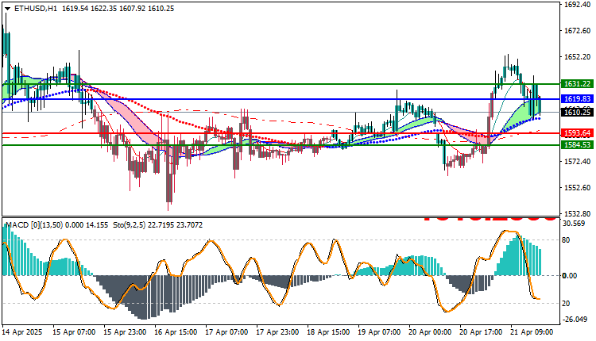The width and height of the screenshot is (596, 341).
Task: Click the 15 Apr 07:00 time label
Action: [74, 332]
